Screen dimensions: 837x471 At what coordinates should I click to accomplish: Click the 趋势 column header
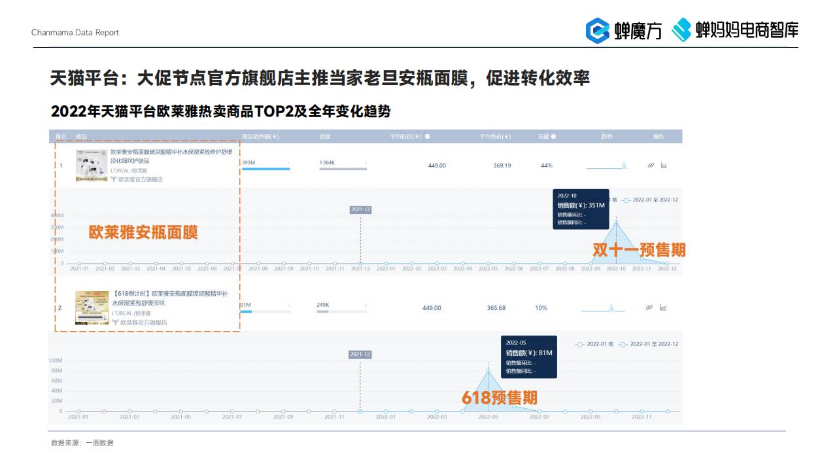pyautogui.click(x=607, y=137)
